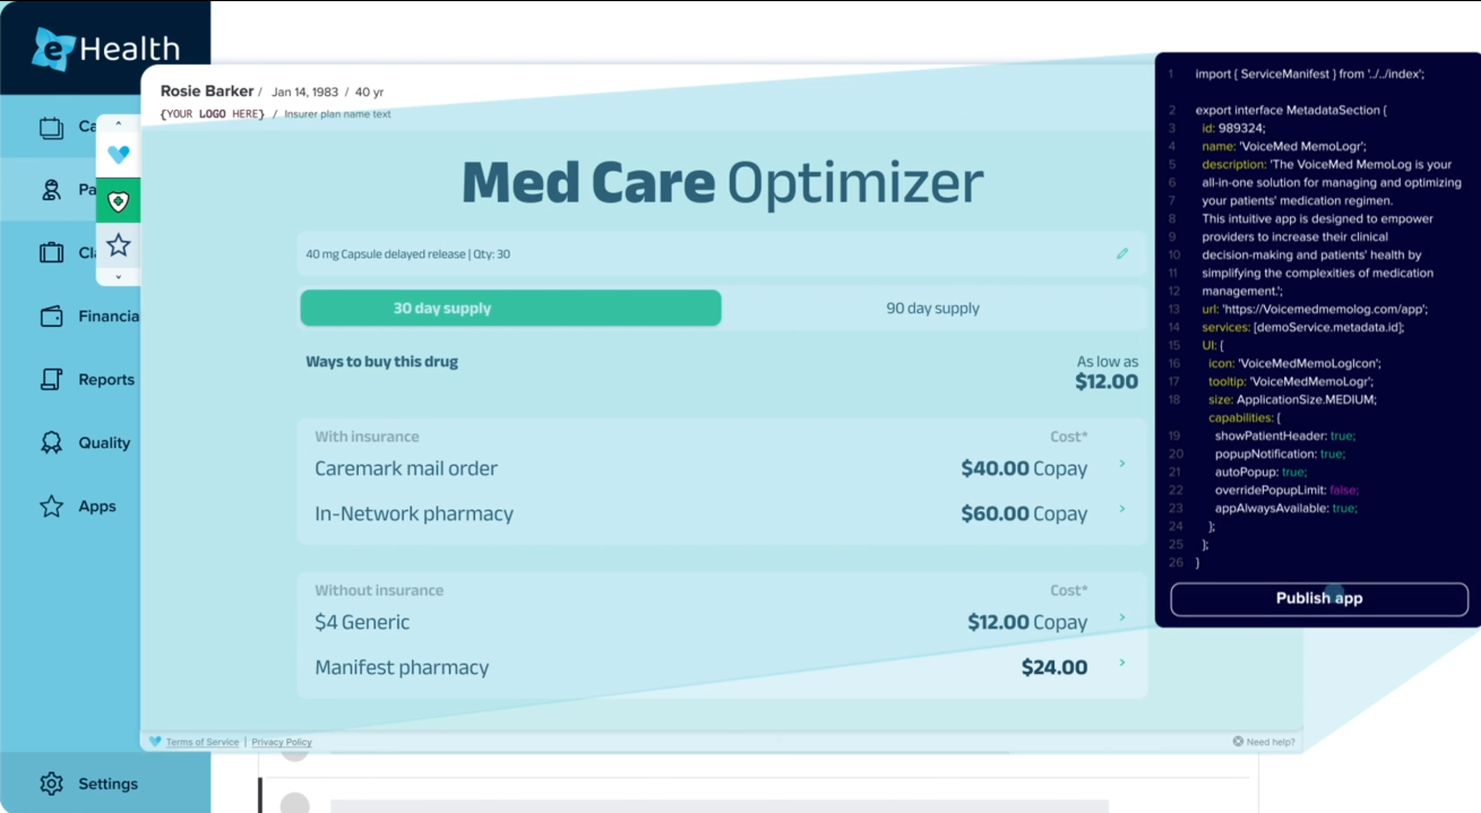Click the star icon in app strip
The image size is (1481, 813).
118,245
